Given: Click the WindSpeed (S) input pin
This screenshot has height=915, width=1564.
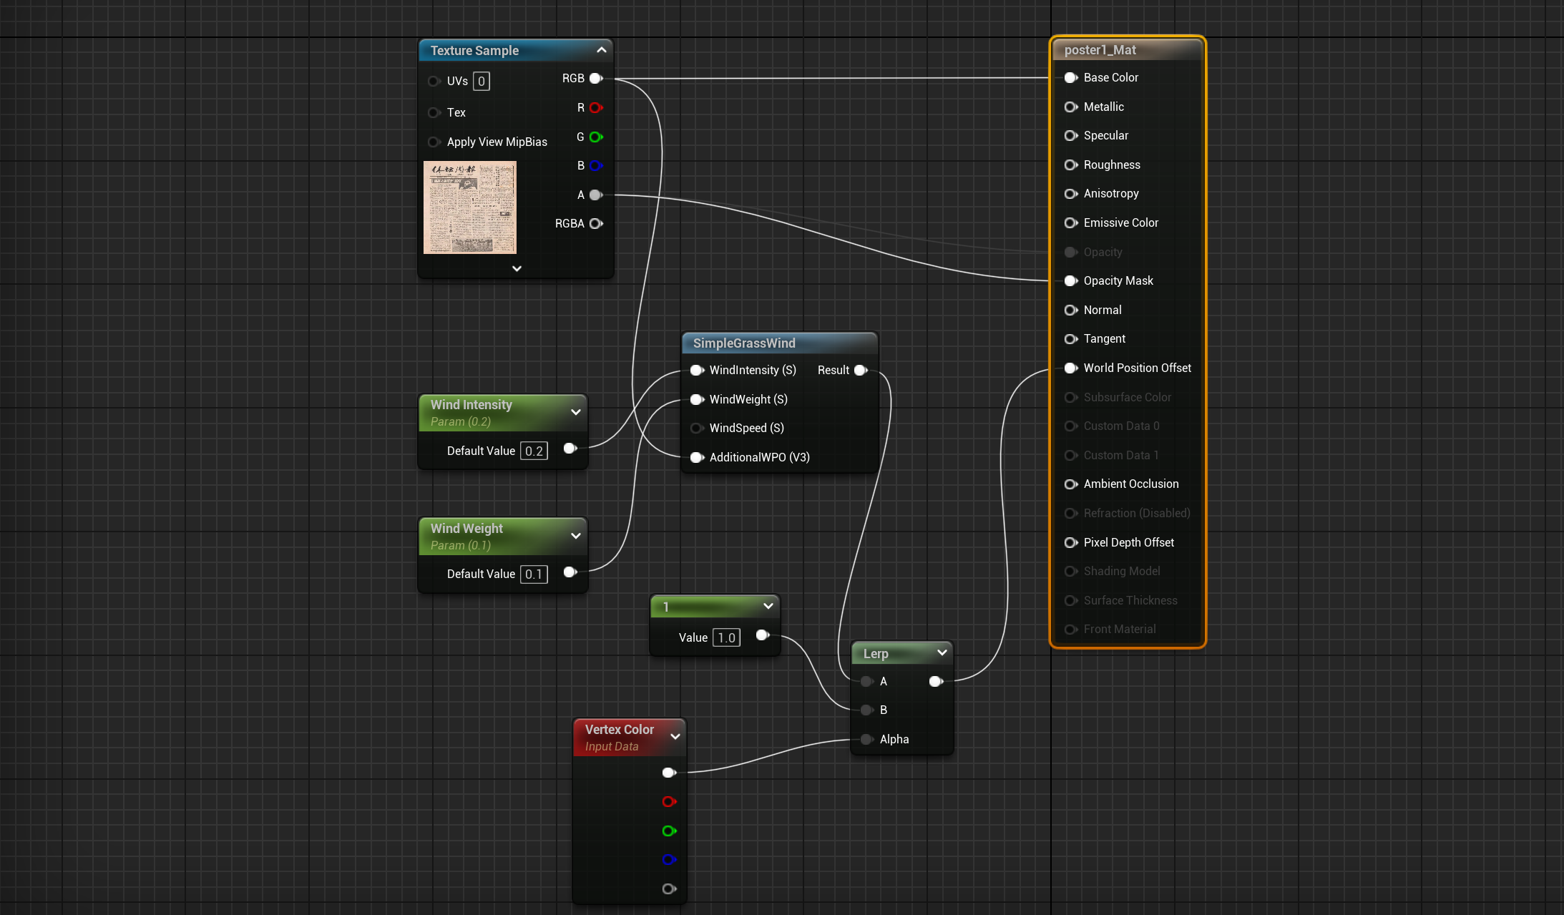Looking at the screenshot, I should [x=695, y=429].
